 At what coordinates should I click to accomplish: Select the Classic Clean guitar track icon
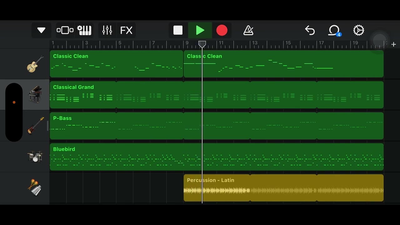coord(35,64)
